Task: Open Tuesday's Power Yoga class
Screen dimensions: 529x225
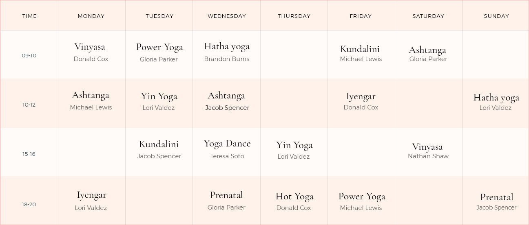Action: pyautogui.click(x=159, y=48)
